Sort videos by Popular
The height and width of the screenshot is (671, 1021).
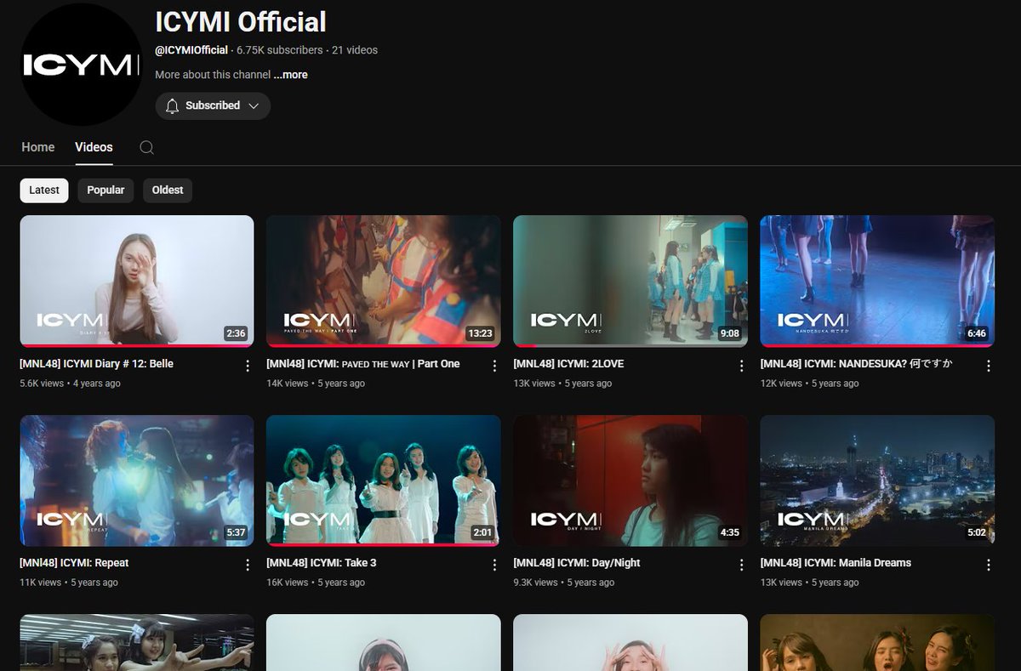pyautogui.click(x=106, y=190)
